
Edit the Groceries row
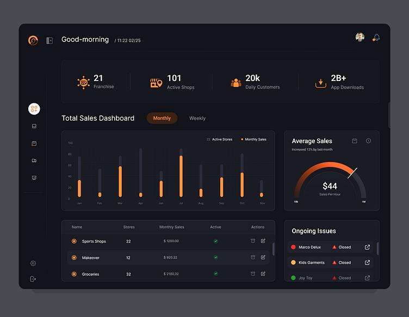pos(263,274)
